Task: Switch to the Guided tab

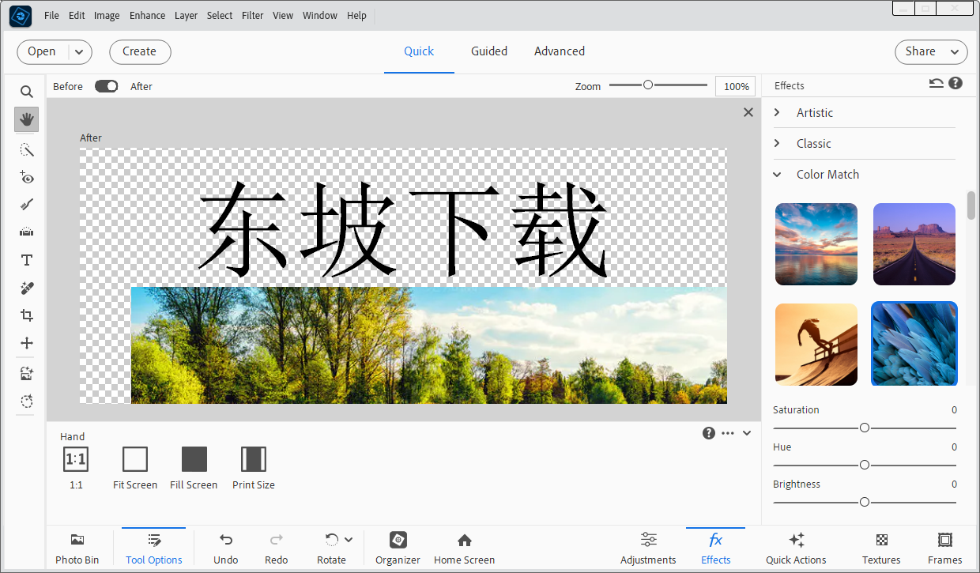Action: (488, 51)
